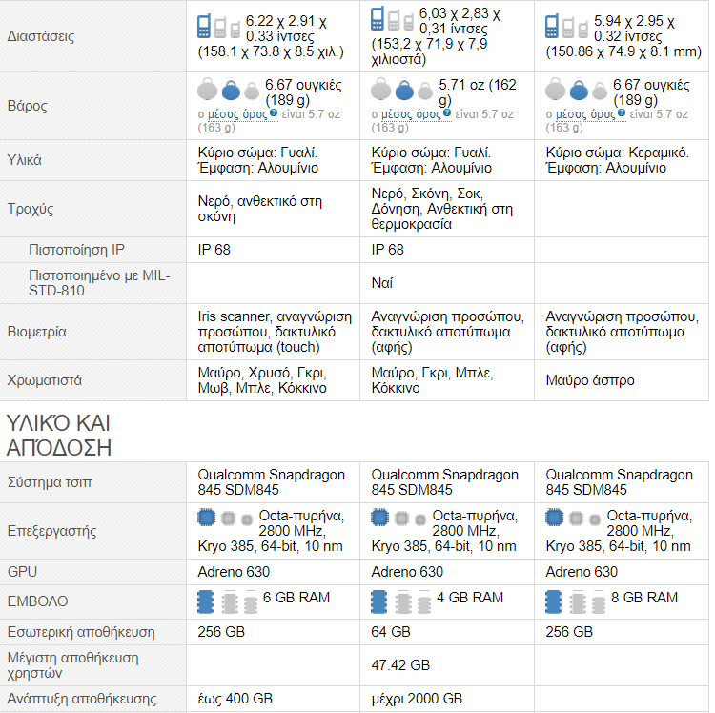Click the blue weight icon in the first phone's Βάρος cell
This screenshot has height=713, width=715.
coord(231,90)
